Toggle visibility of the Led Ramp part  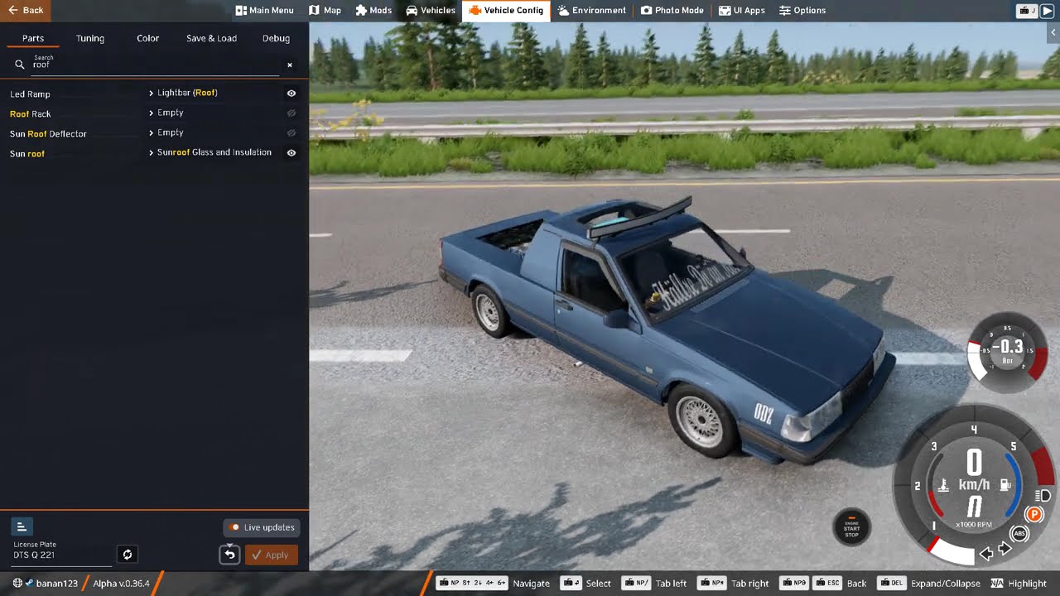click(291, 94)
